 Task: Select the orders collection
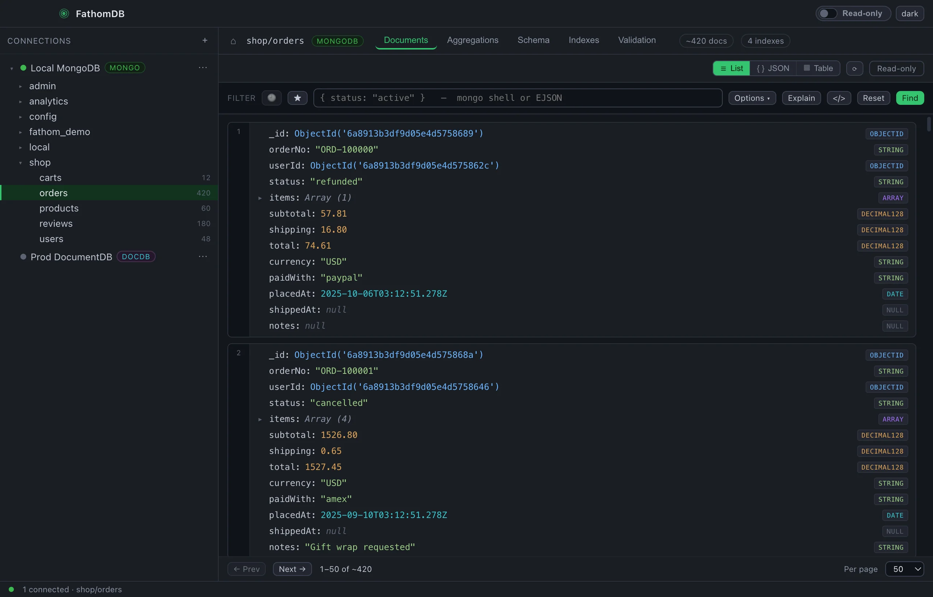tap(109, 193)
